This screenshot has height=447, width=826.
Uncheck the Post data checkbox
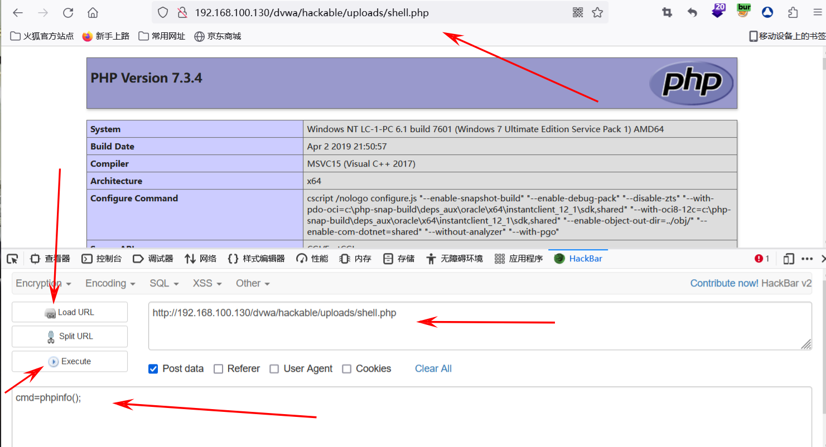[153, 369]
